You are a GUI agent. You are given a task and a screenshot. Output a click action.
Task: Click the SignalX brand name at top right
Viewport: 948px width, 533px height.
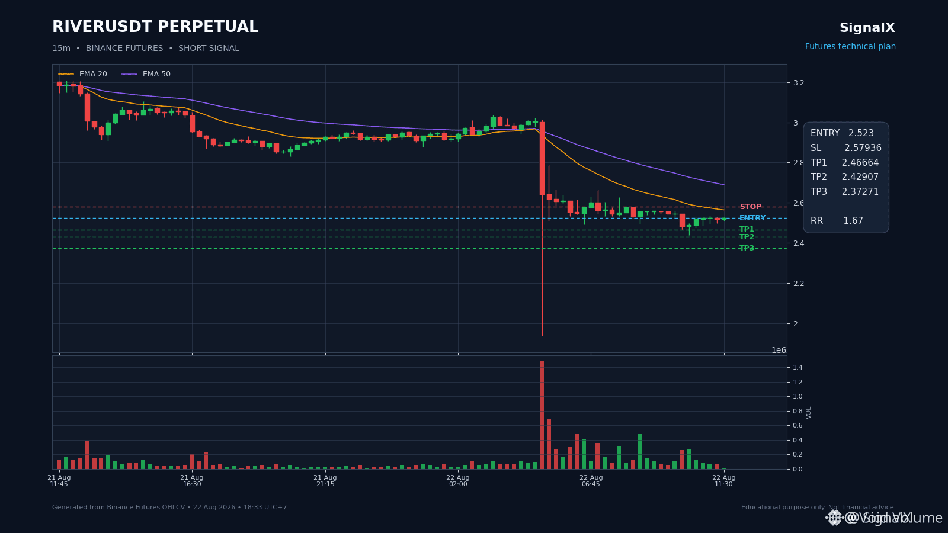pos(867,28)
